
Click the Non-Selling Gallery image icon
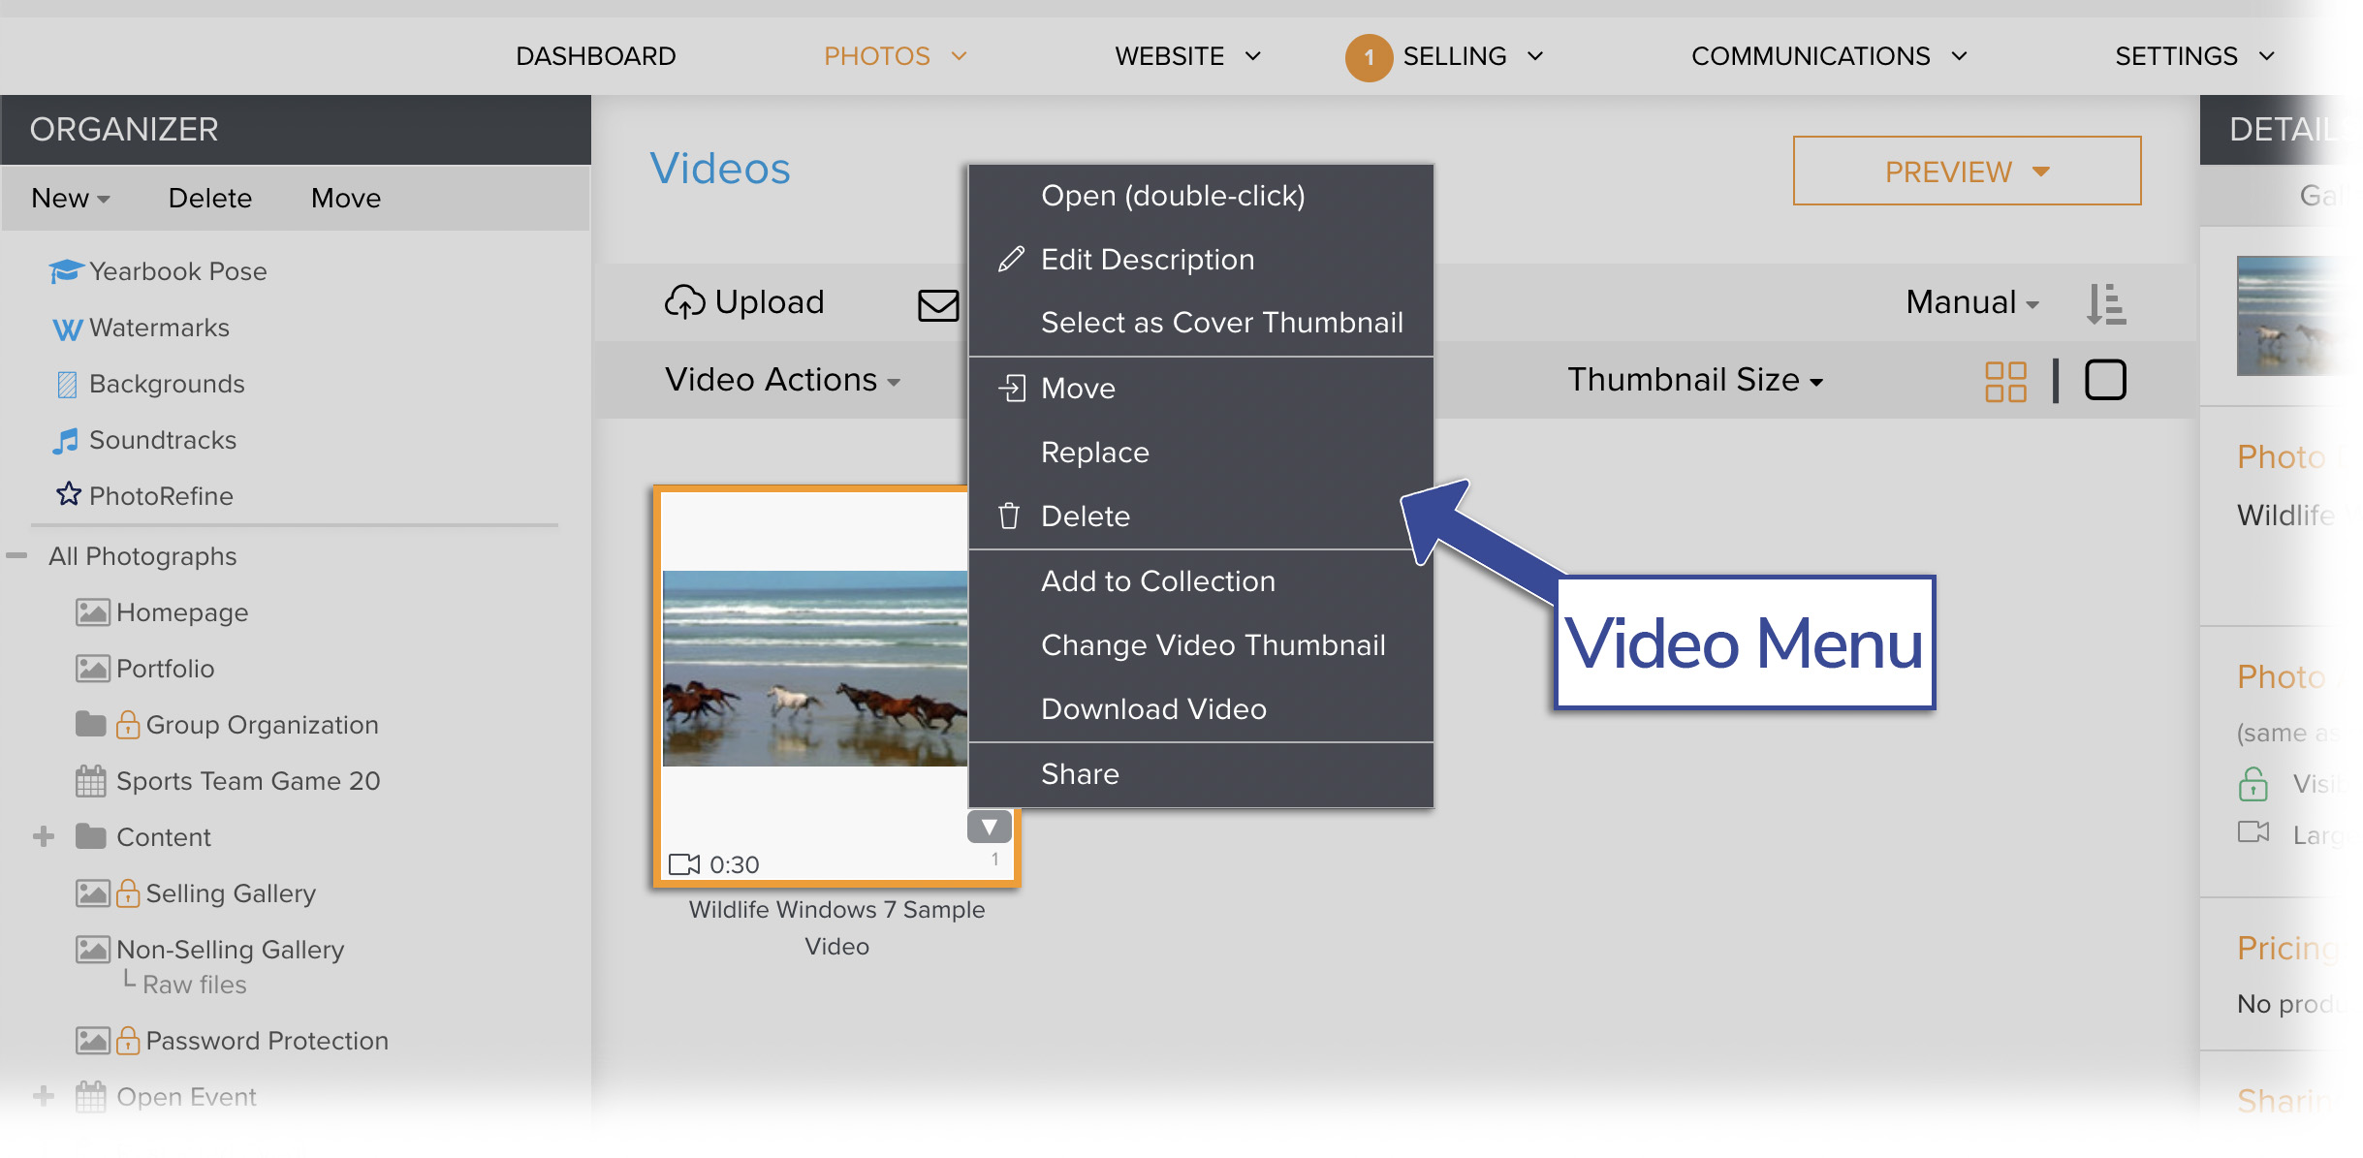(93, 950)
